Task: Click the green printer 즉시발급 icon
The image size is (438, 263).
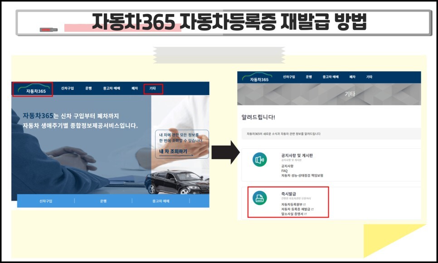Action: [x=260, y=198]
